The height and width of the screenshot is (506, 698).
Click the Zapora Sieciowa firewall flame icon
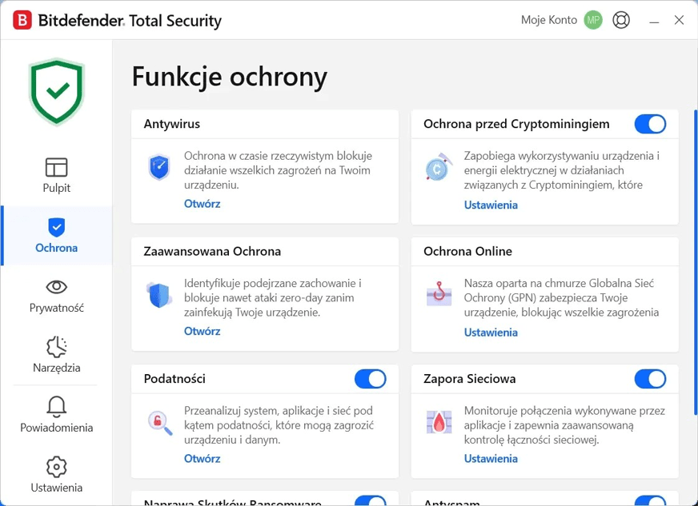click(439, 422)
